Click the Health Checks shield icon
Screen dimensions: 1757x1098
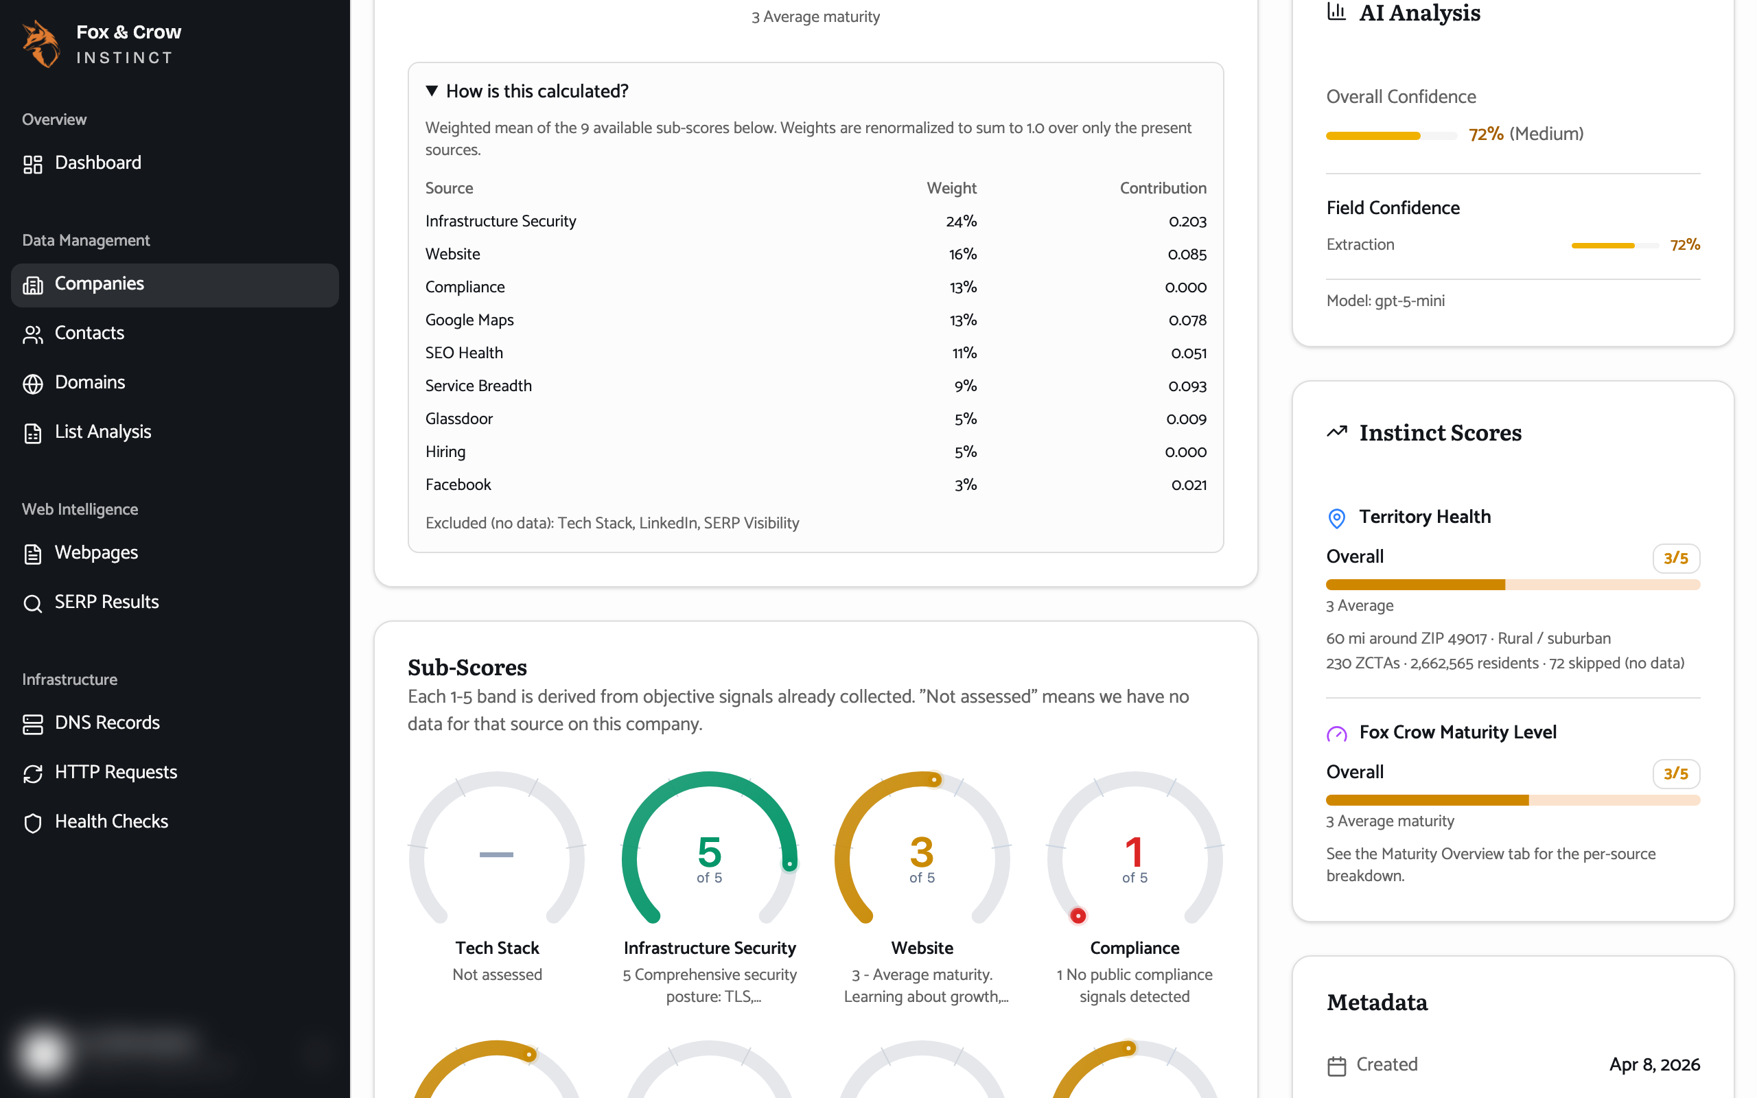(x=33, y=823)
